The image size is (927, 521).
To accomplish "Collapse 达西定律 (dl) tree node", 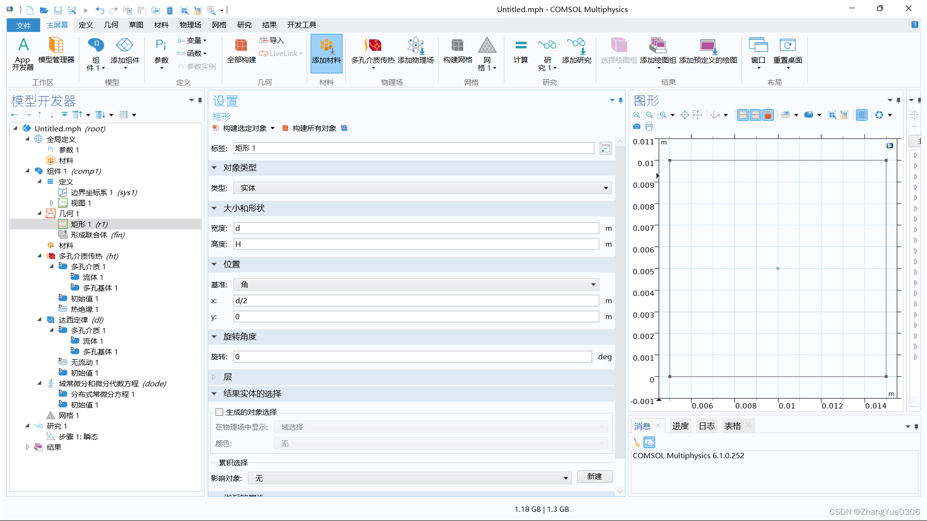I will pyautogui.click(x=40, y=319).
